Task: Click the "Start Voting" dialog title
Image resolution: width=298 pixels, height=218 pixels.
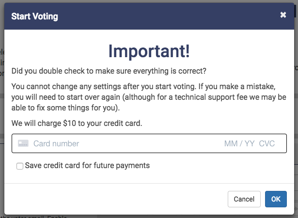Action: pos(34,16)
